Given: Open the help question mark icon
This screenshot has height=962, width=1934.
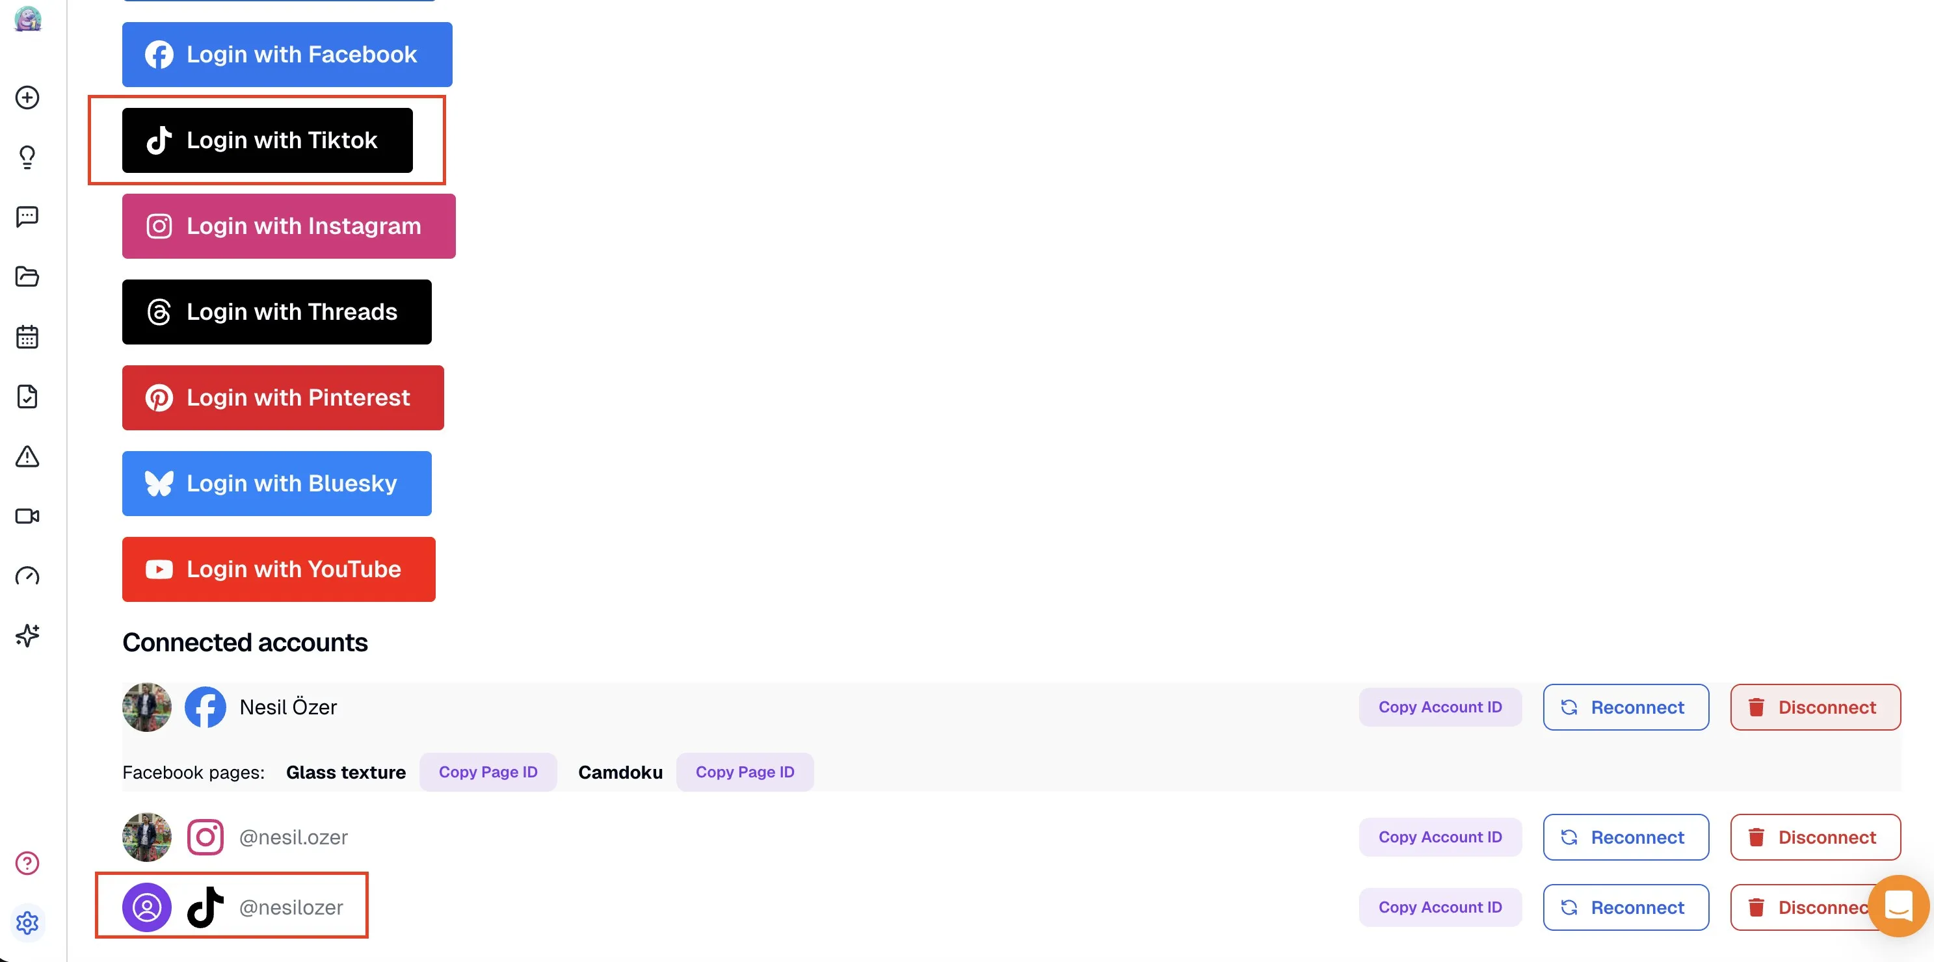Looking at the screenshot, I should pos(28,863).
